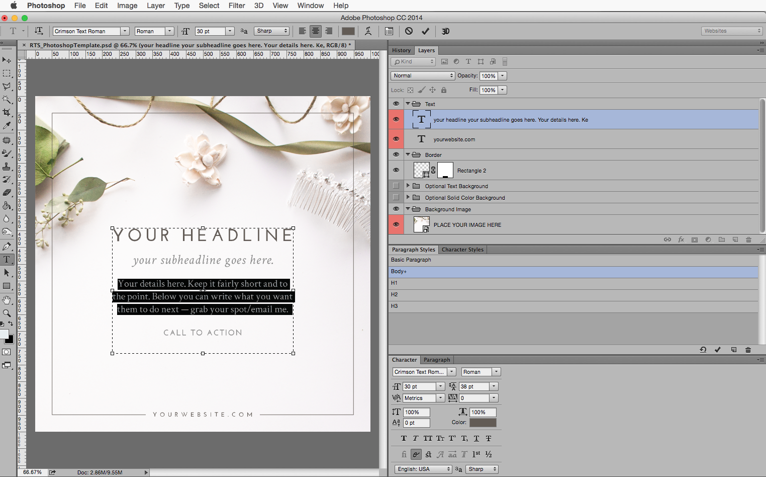Toggle visibility of the Rectangle 2 layer
The height and width of the screenshot is (477, 766).
tap(396, 170)
